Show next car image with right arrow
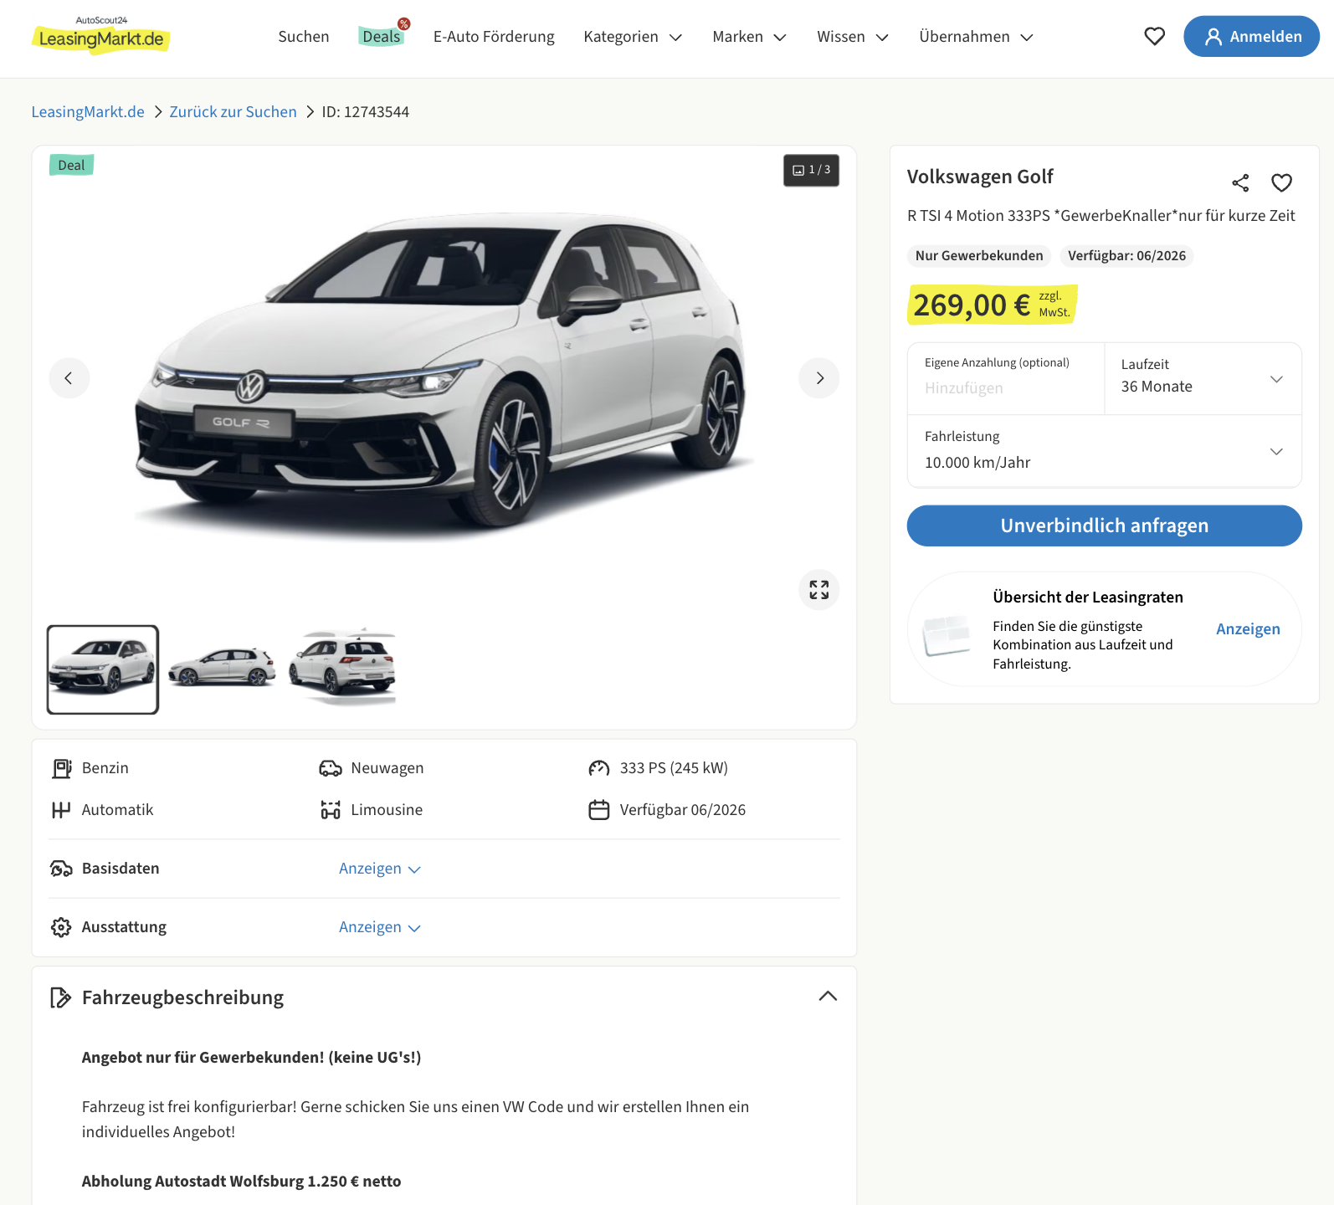 [x=819, y=378]
